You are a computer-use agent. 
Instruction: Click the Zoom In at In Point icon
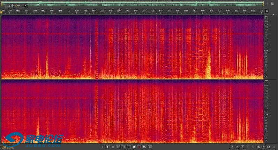click(x=258, y=147)
